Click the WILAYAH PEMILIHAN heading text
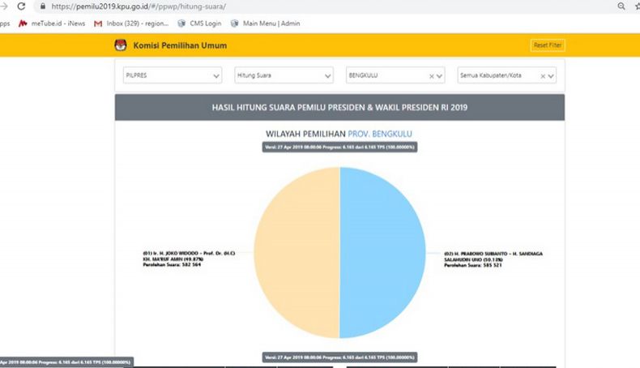The image size is (640, 368). (x=305, y=134)
